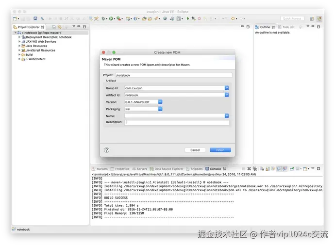Switch to the Snippets tab
The width and height of the screenshot is (335, 246).
tap(194, 169)
